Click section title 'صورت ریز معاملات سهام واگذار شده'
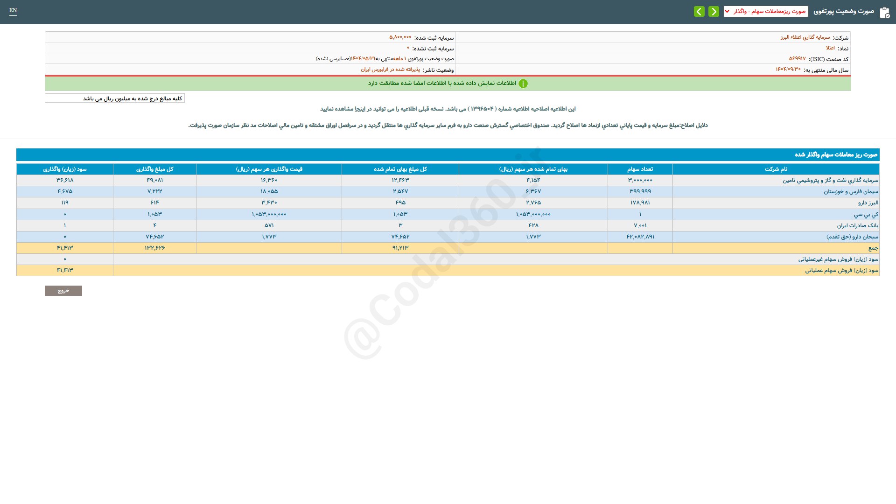Screen dimensions: 896x504 tap(836, 154)
